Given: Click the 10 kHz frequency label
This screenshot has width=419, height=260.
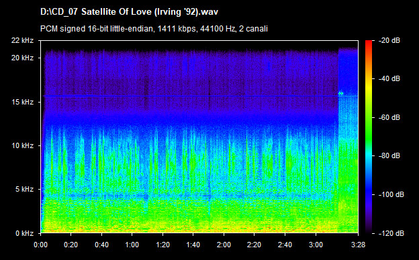Looking at the screenshot, I should coord(22,145).
